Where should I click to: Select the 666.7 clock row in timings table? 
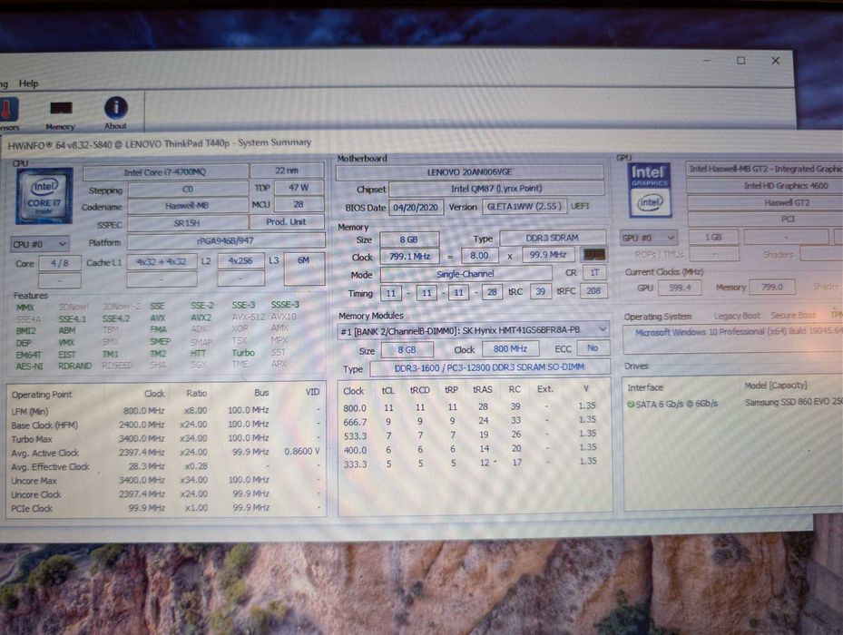(x=471, y=422)
